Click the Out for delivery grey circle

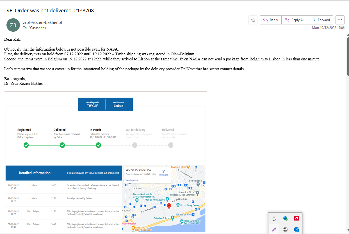coord(134,145)
